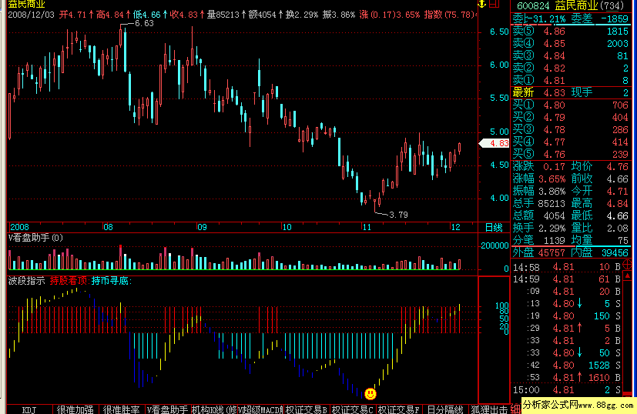Click the 总手 85213 value

(x=552, y=203)
